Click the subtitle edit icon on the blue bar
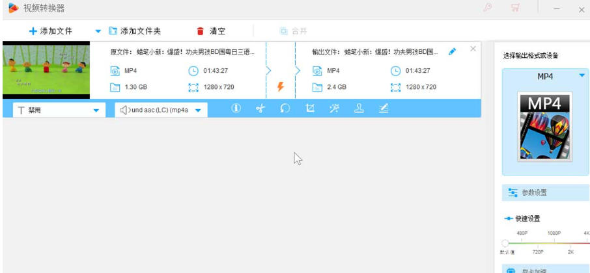590x273 pixels. (383, 109)
